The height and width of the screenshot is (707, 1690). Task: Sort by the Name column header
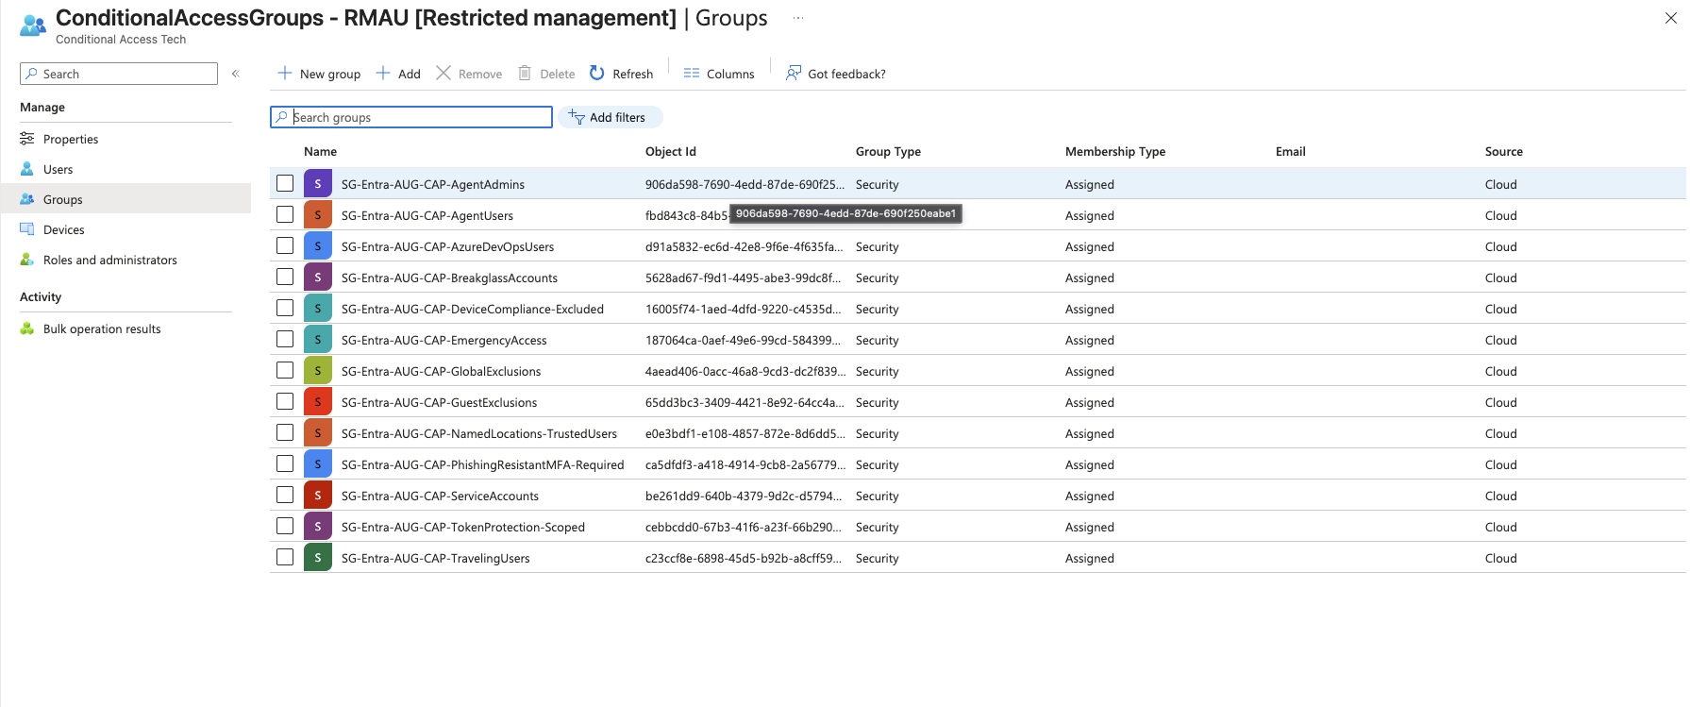(321, 151)
